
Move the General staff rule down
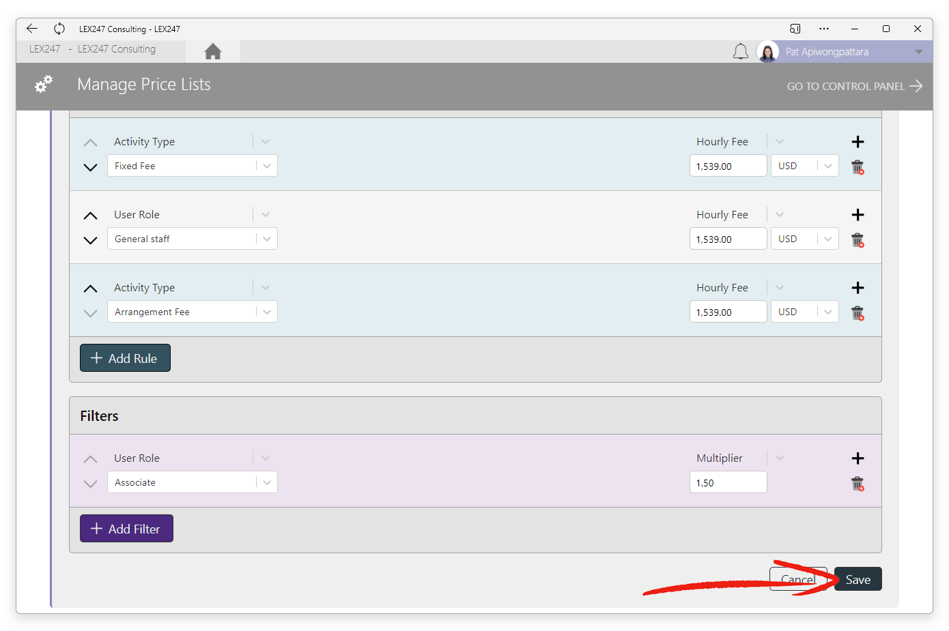(90, 240)
